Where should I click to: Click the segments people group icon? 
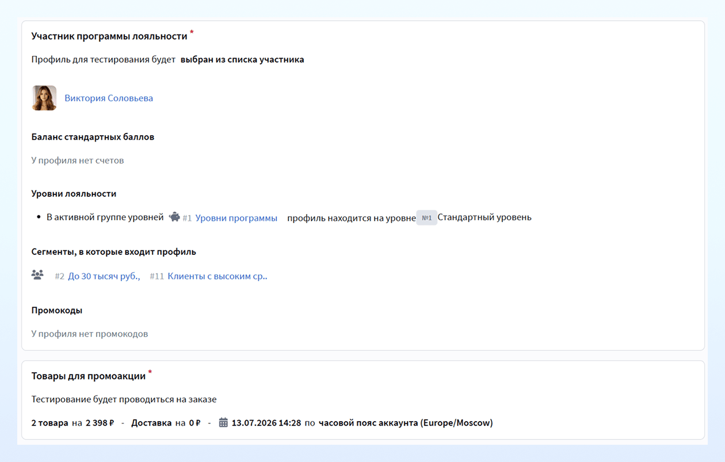[37, 275]
